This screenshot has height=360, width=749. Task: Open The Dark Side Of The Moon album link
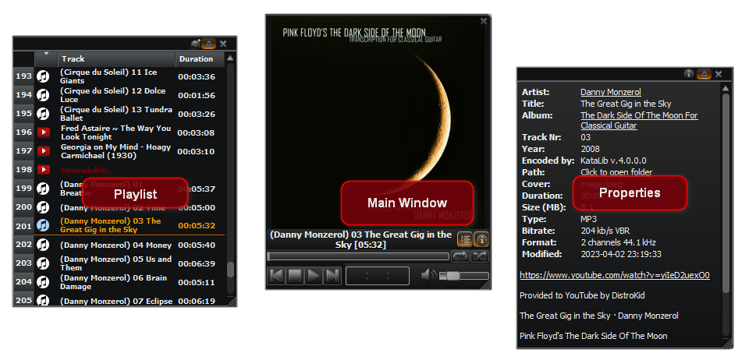639,121
